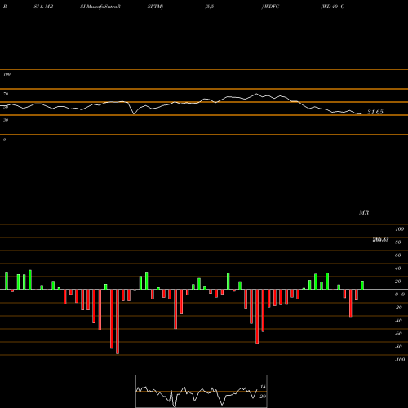
Task: Click the RSI axis '30' level label
Action: (6, 120)
